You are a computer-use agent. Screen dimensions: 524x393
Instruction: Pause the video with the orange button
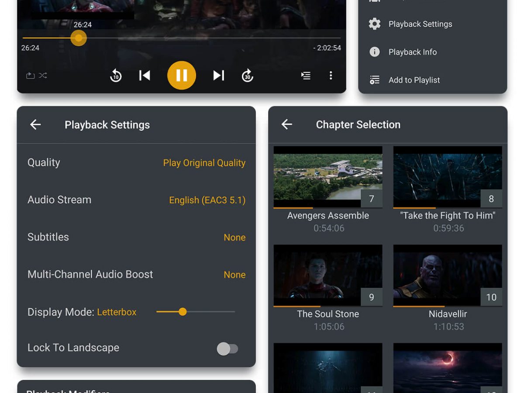(x=181, y=76)
